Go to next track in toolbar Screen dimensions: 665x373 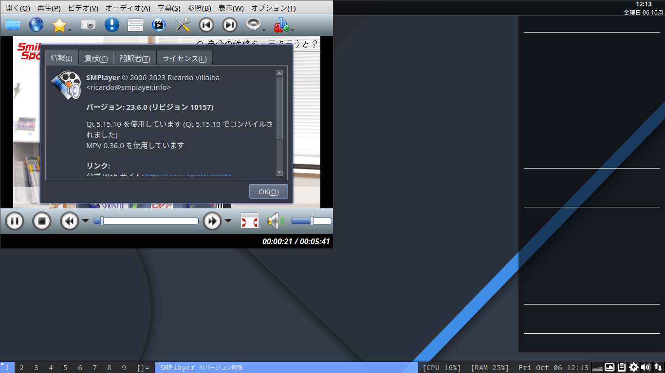230,24
